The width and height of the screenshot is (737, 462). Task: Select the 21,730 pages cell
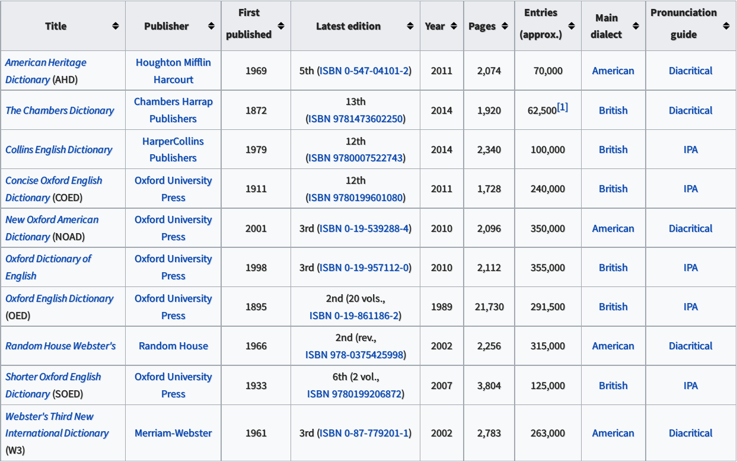[489, 307]
